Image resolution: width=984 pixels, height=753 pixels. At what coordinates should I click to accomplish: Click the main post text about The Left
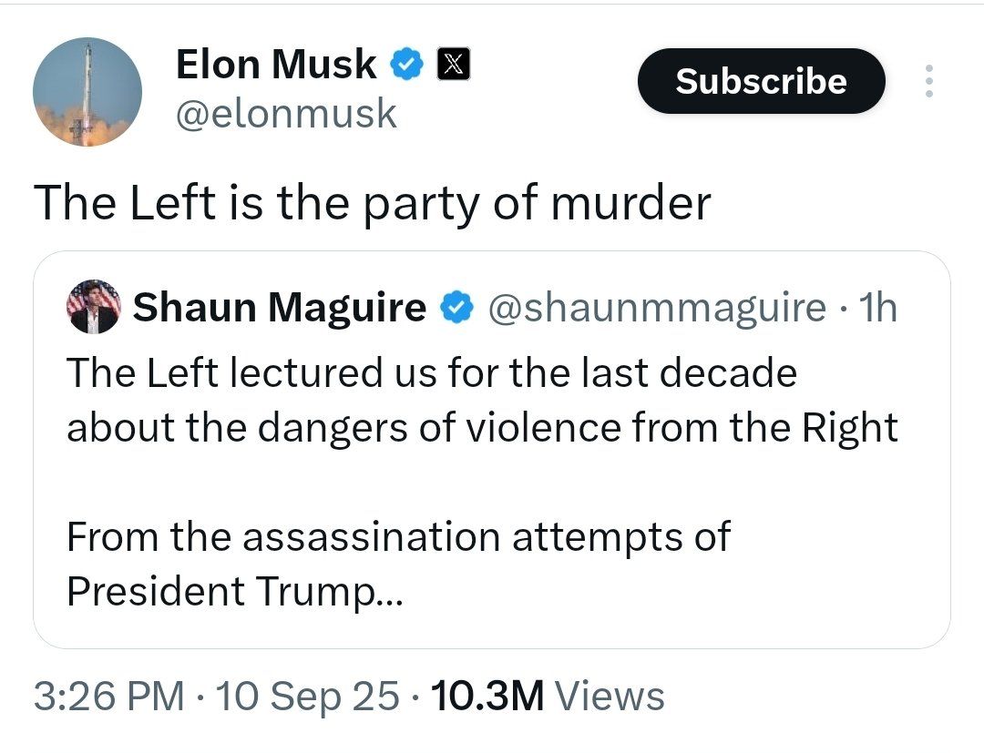tap(372, 203)
